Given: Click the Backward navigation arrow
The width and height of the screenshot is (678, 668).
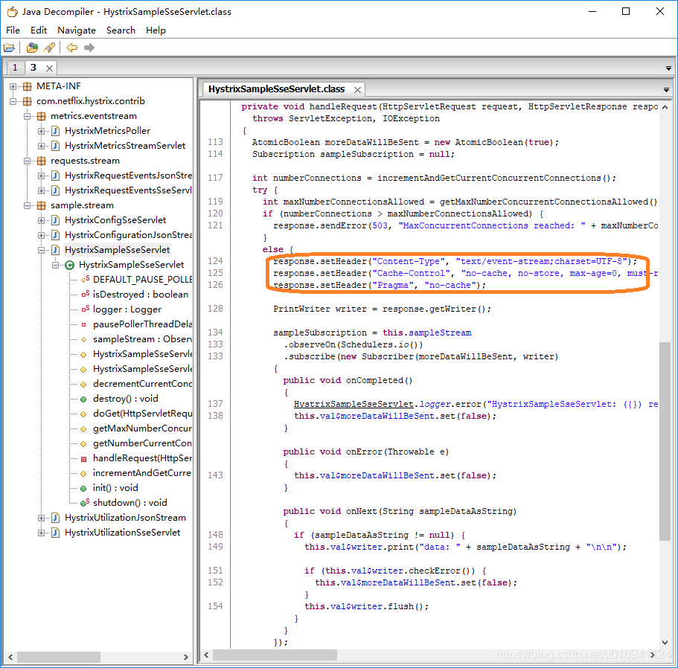Looking at the screenshot, I should (71, 48).
